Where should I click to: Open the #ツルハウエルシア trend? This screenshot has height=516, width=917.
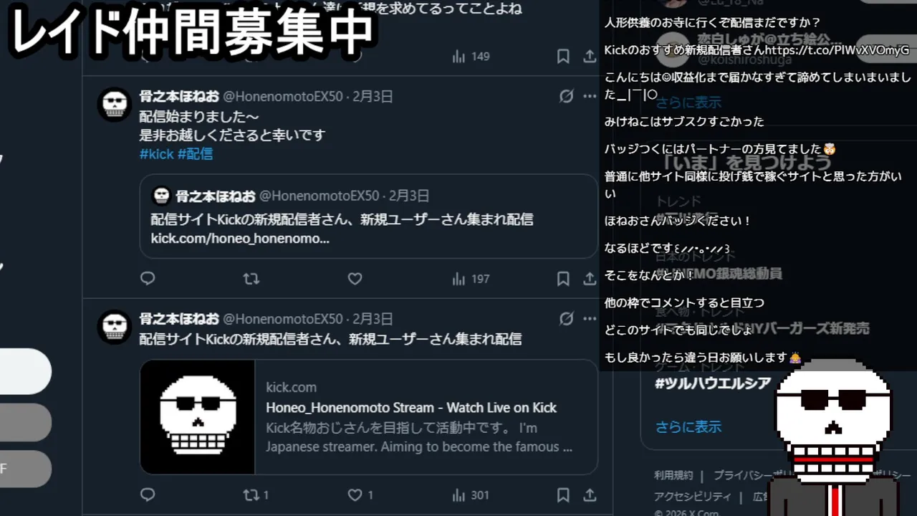(x=712, y=384)
